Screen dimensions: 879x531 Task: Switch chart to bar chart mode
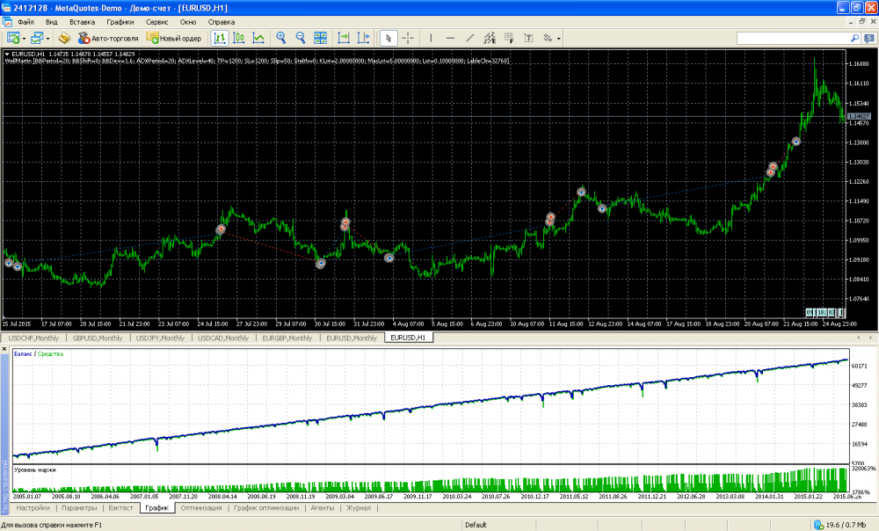pyautogui.click(x=219, y=38)
